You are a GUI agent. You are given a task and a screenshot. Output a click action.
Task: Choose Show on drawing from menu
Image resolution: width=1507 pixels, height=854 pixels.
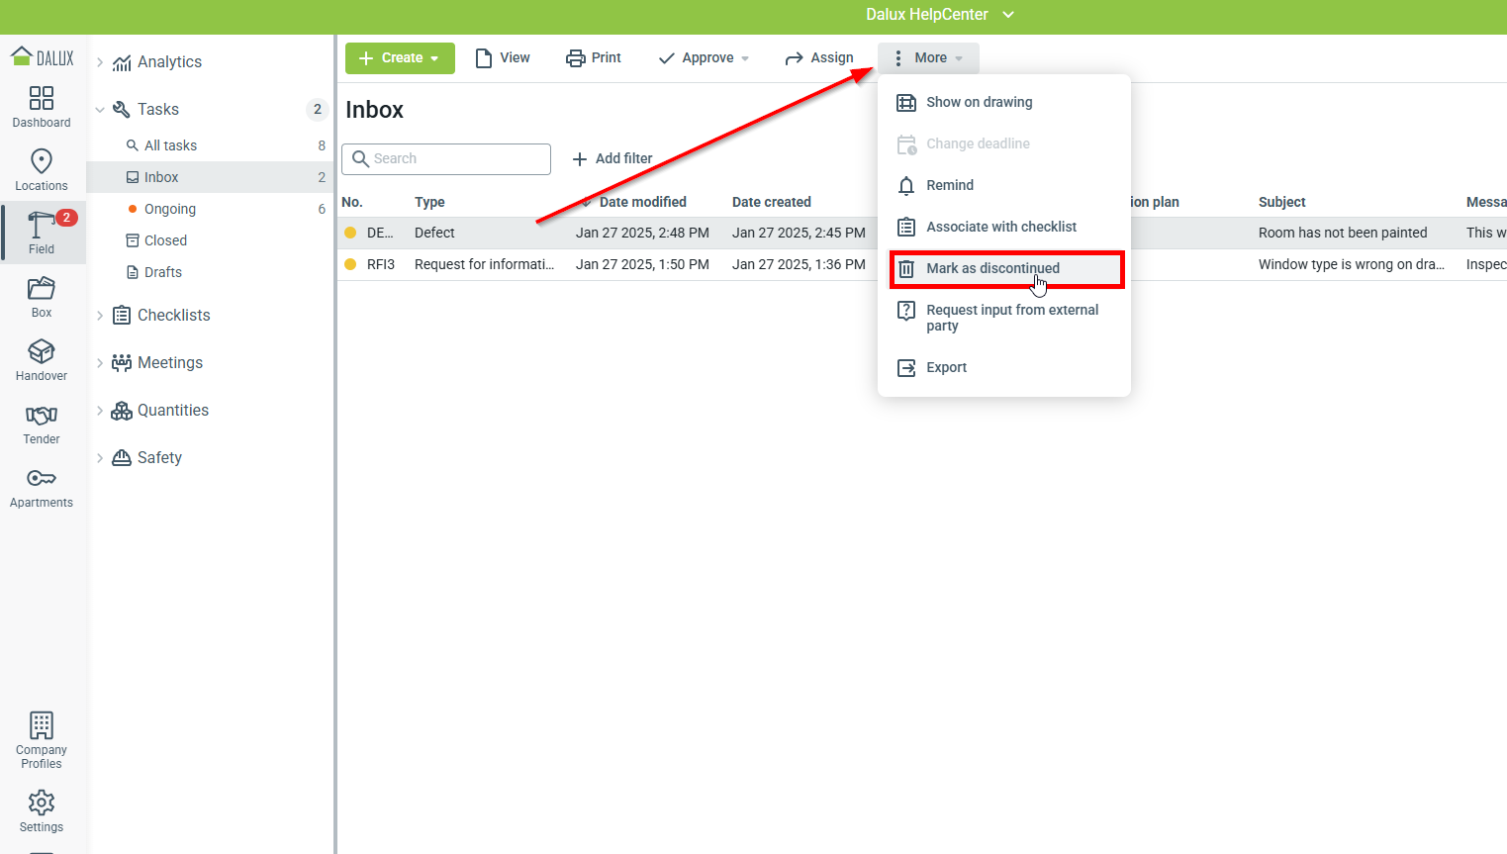(979, 102)
